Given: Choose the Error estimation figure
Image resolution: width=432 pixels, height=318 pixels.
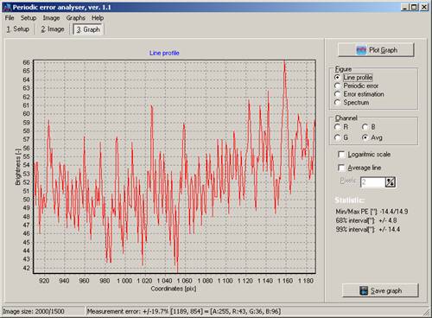Looking at the screenshot, I should click(338, 94).
